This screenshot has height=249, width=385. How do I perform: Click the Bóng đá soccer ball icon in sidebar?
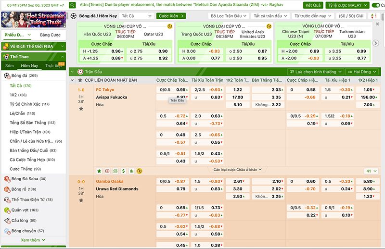pyautogui.click(x=7, y=75)
